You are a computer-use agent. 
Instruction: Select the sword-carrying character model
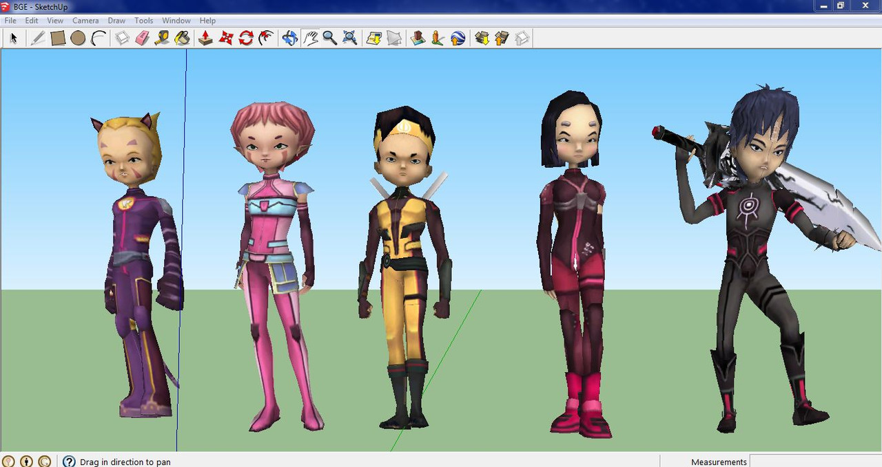765,258
